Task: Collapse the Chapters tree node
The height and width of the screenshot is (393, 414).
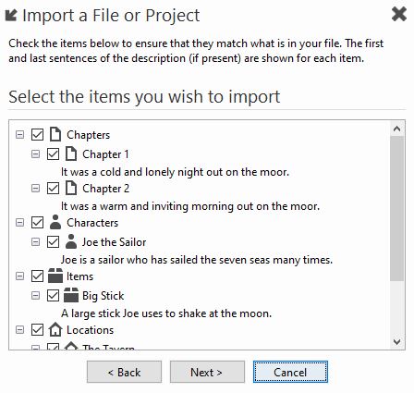Action: pyautogui.click(x=19, y=135)
